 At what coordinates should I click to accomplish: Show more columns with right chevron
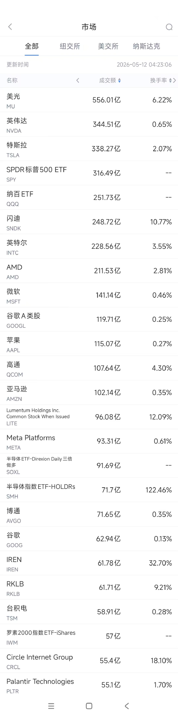175,80
